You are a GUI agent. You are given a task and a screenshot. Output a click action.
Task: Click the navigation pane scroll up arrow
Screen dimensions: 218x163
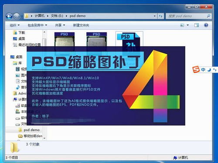(x=44, y=32)
